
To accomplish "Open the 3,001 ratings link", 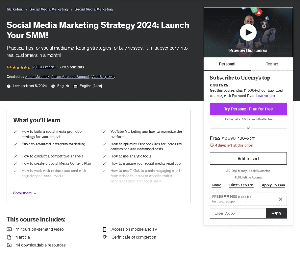I will 44,67.
